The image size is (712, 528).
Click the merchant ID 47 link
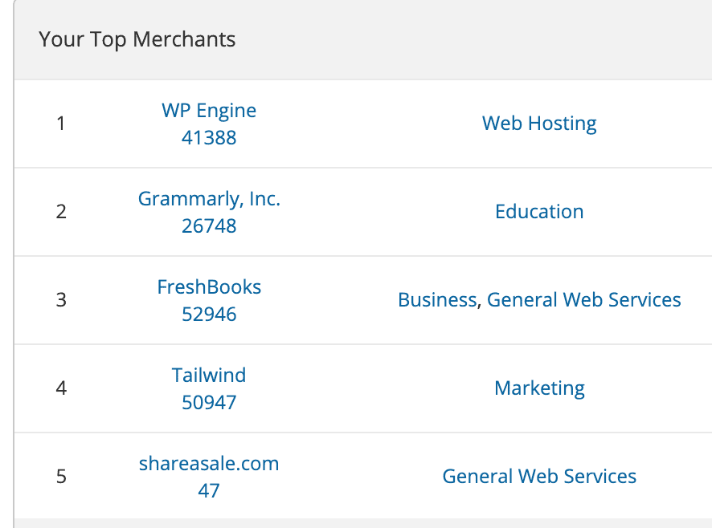(x=209, y=490)
